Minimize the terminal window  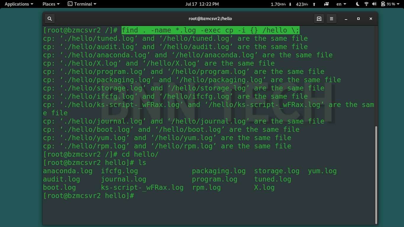pos(346,18)
